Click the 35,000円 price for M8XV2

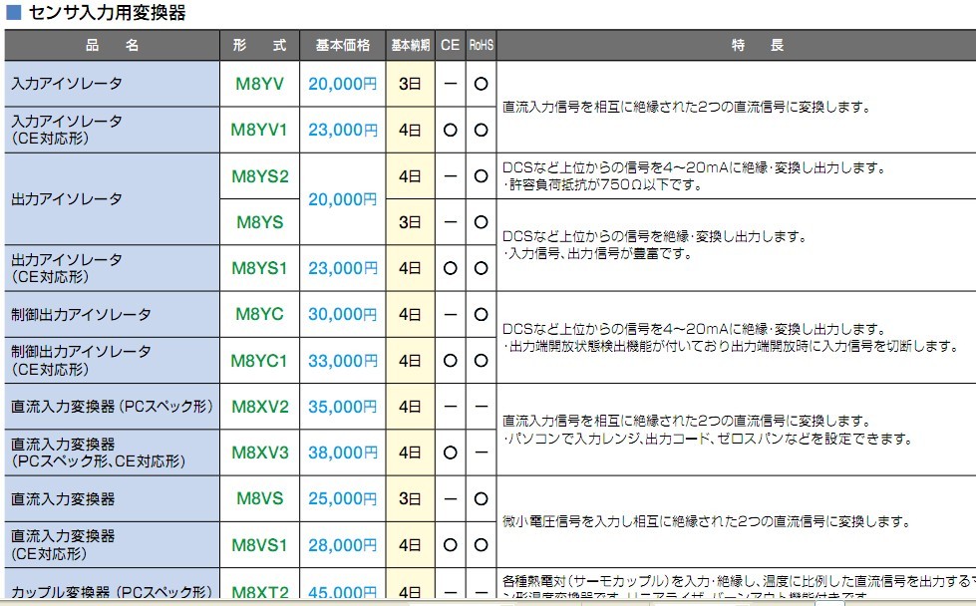[343, 407]
